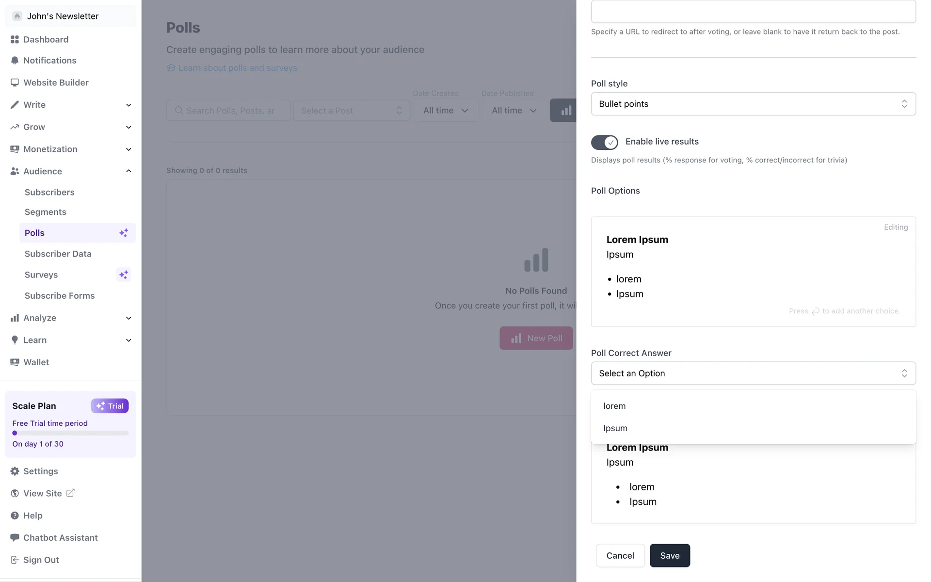Select 'lorem' from correct answer options
The height and width of the screenshot is (582, 931).
click(x=614, y=406)
